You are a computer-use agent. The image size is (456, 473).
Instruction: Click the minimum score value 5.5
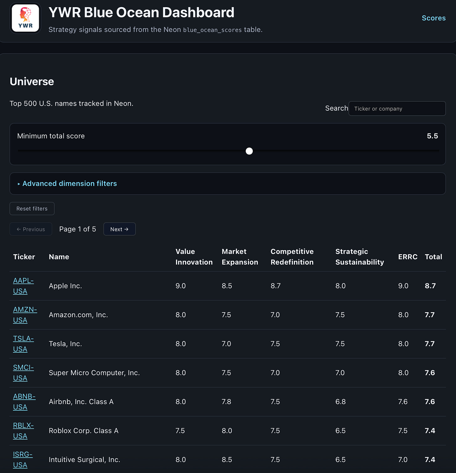432,136
